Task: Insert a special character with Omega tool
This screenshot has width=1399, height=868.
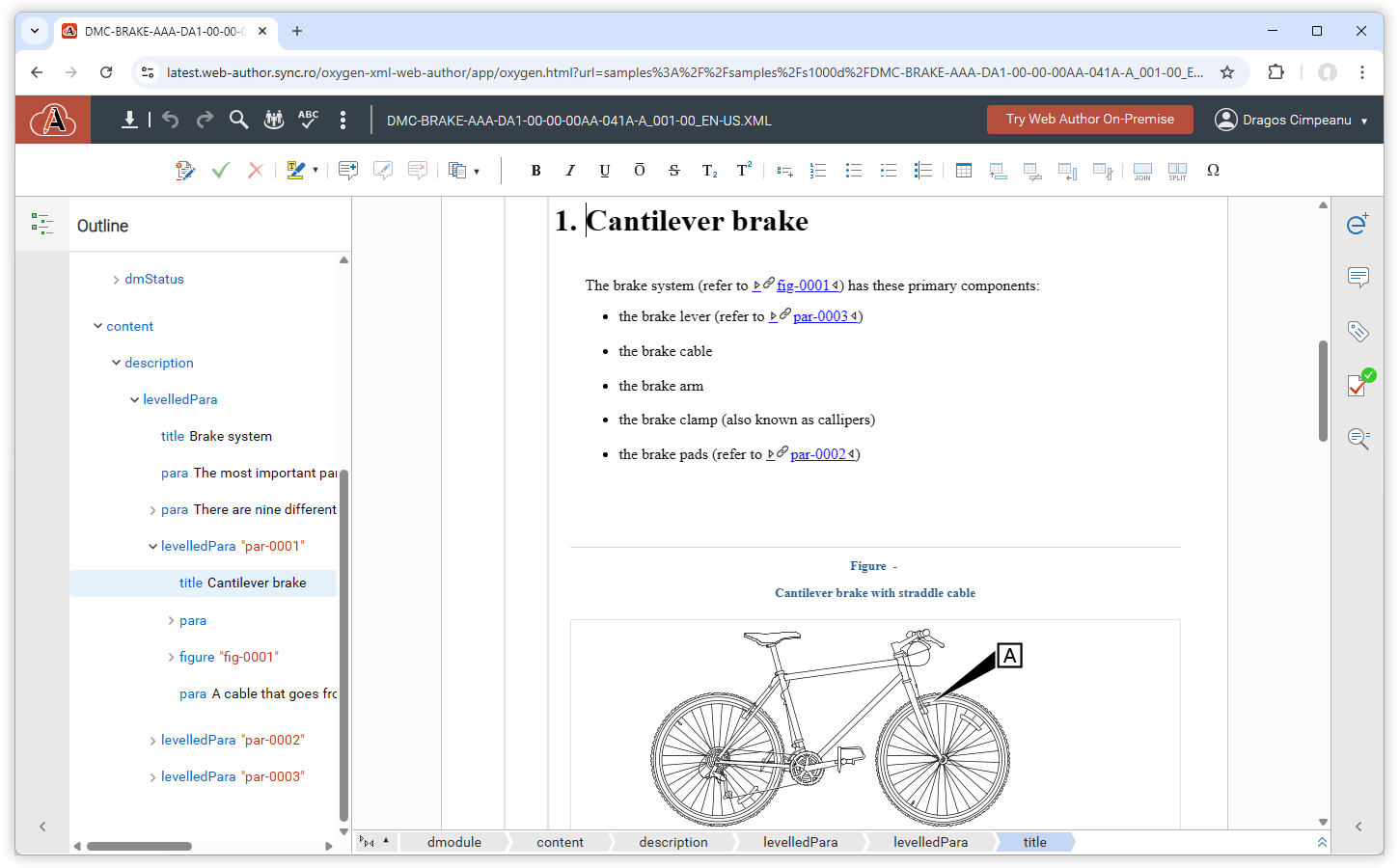Action: click(1213, 170)
